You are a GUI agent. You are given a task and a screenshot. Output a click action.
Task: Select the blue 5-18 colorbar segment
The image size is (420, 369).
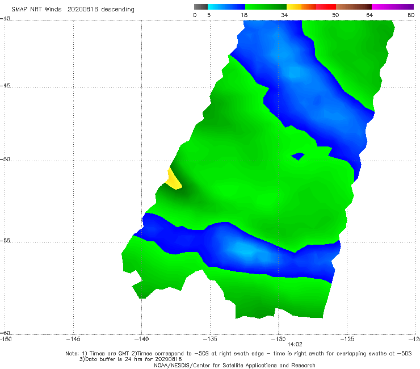226,7
